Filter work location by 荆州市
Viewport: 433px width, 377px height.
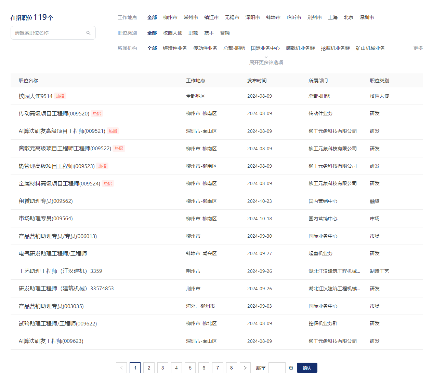coord(314,17)
